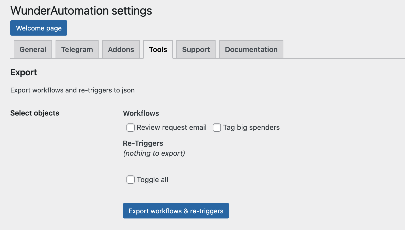Tick the Tag big spenders checkbox

[217, 128]
